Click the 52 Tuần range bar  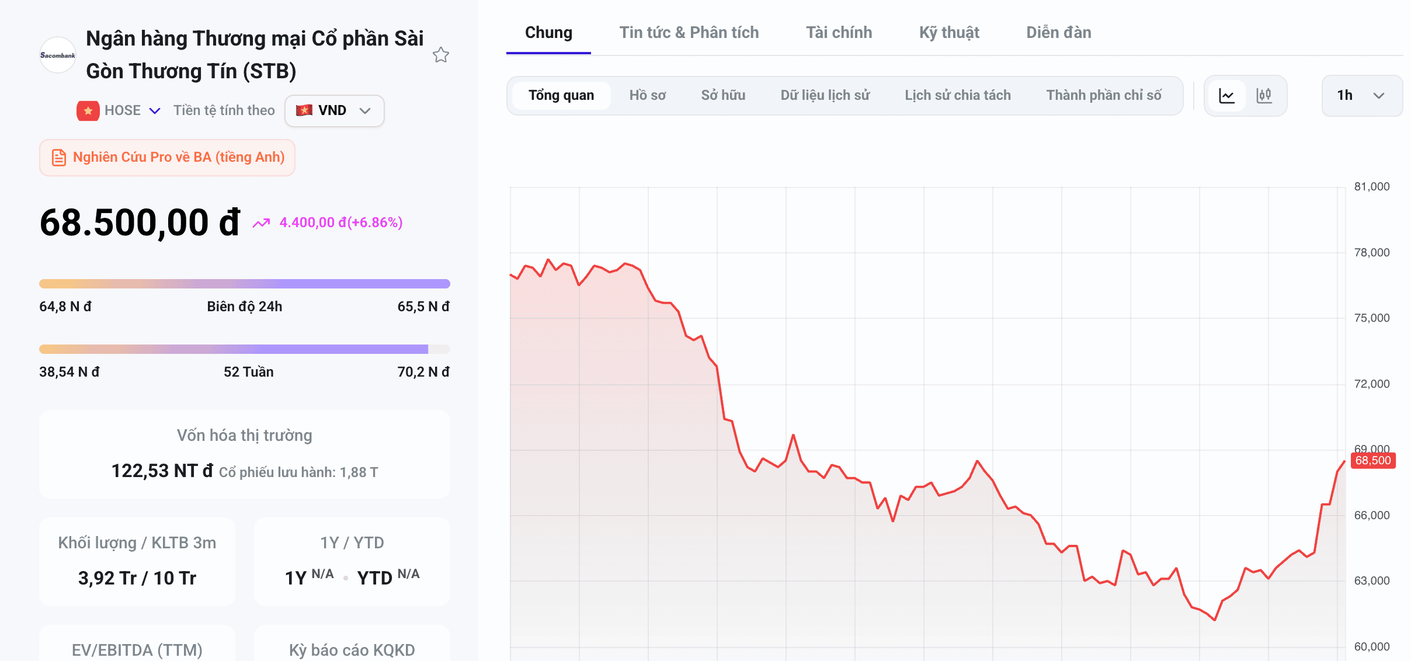(x=244, y=349)
